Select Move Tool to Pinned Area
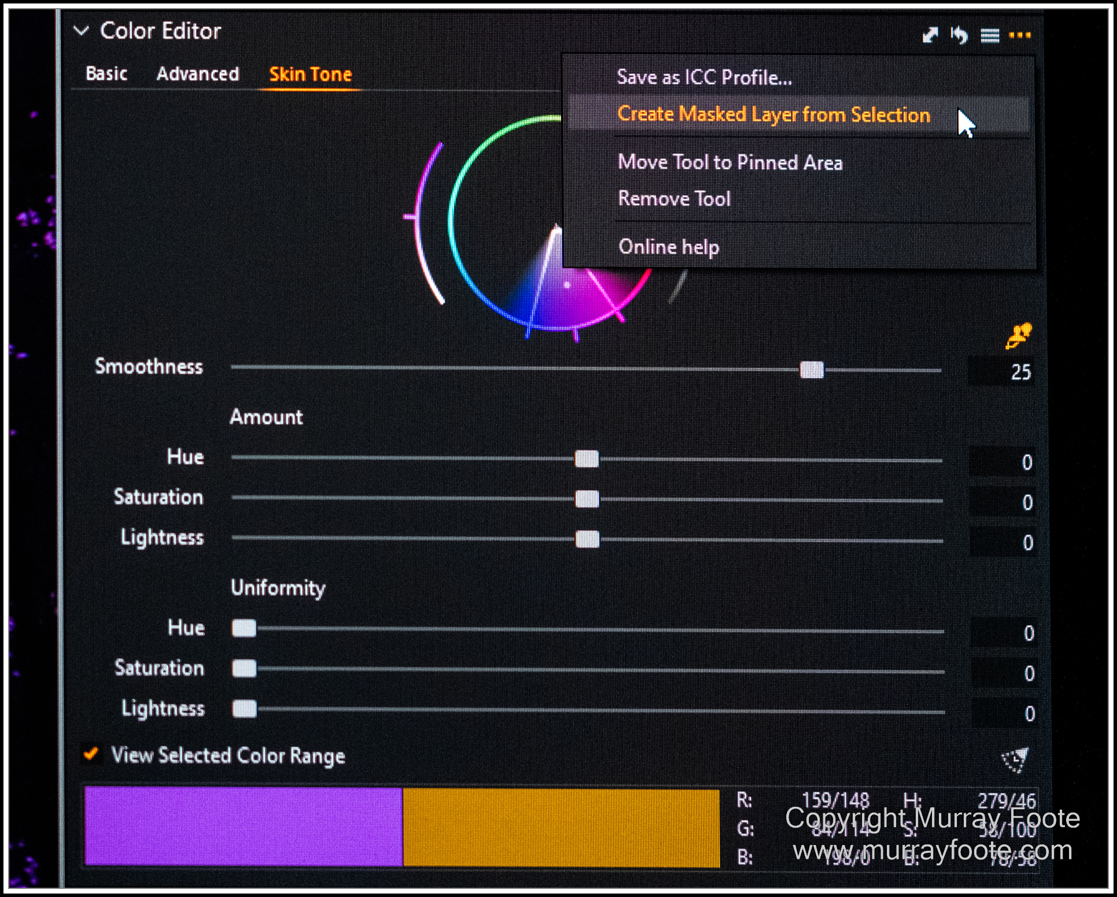The width and height of the screenshot is (1117, 897). click(730, 162)
